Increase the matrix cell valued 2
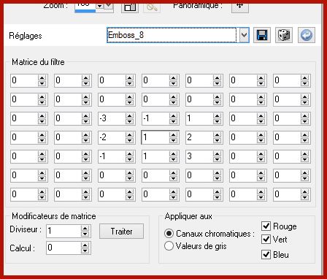Image resolution: width=327 pixels, height=279 pixels. tap(217, 135)
